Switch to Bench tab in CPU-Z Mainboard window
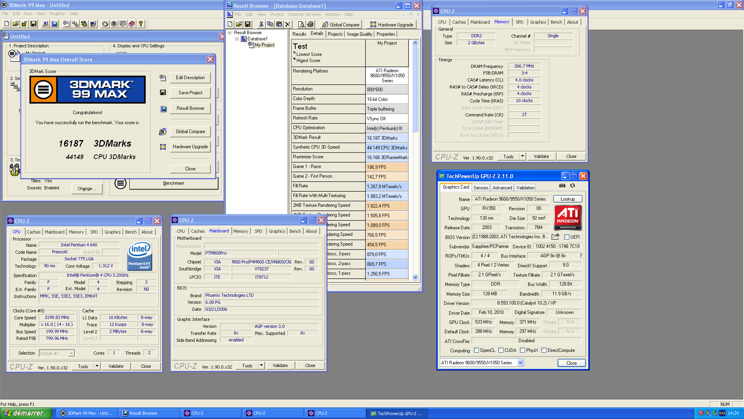 [295, 231]
